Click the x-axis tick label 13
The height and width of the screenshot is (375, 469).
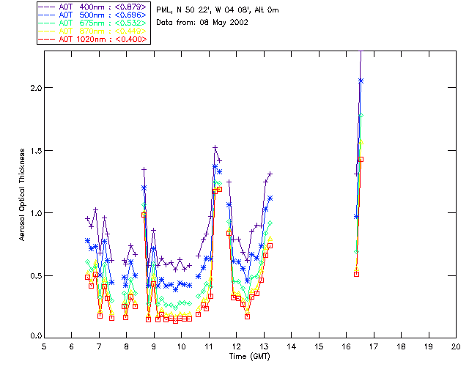pyautogui.click(x=264, y=346)
